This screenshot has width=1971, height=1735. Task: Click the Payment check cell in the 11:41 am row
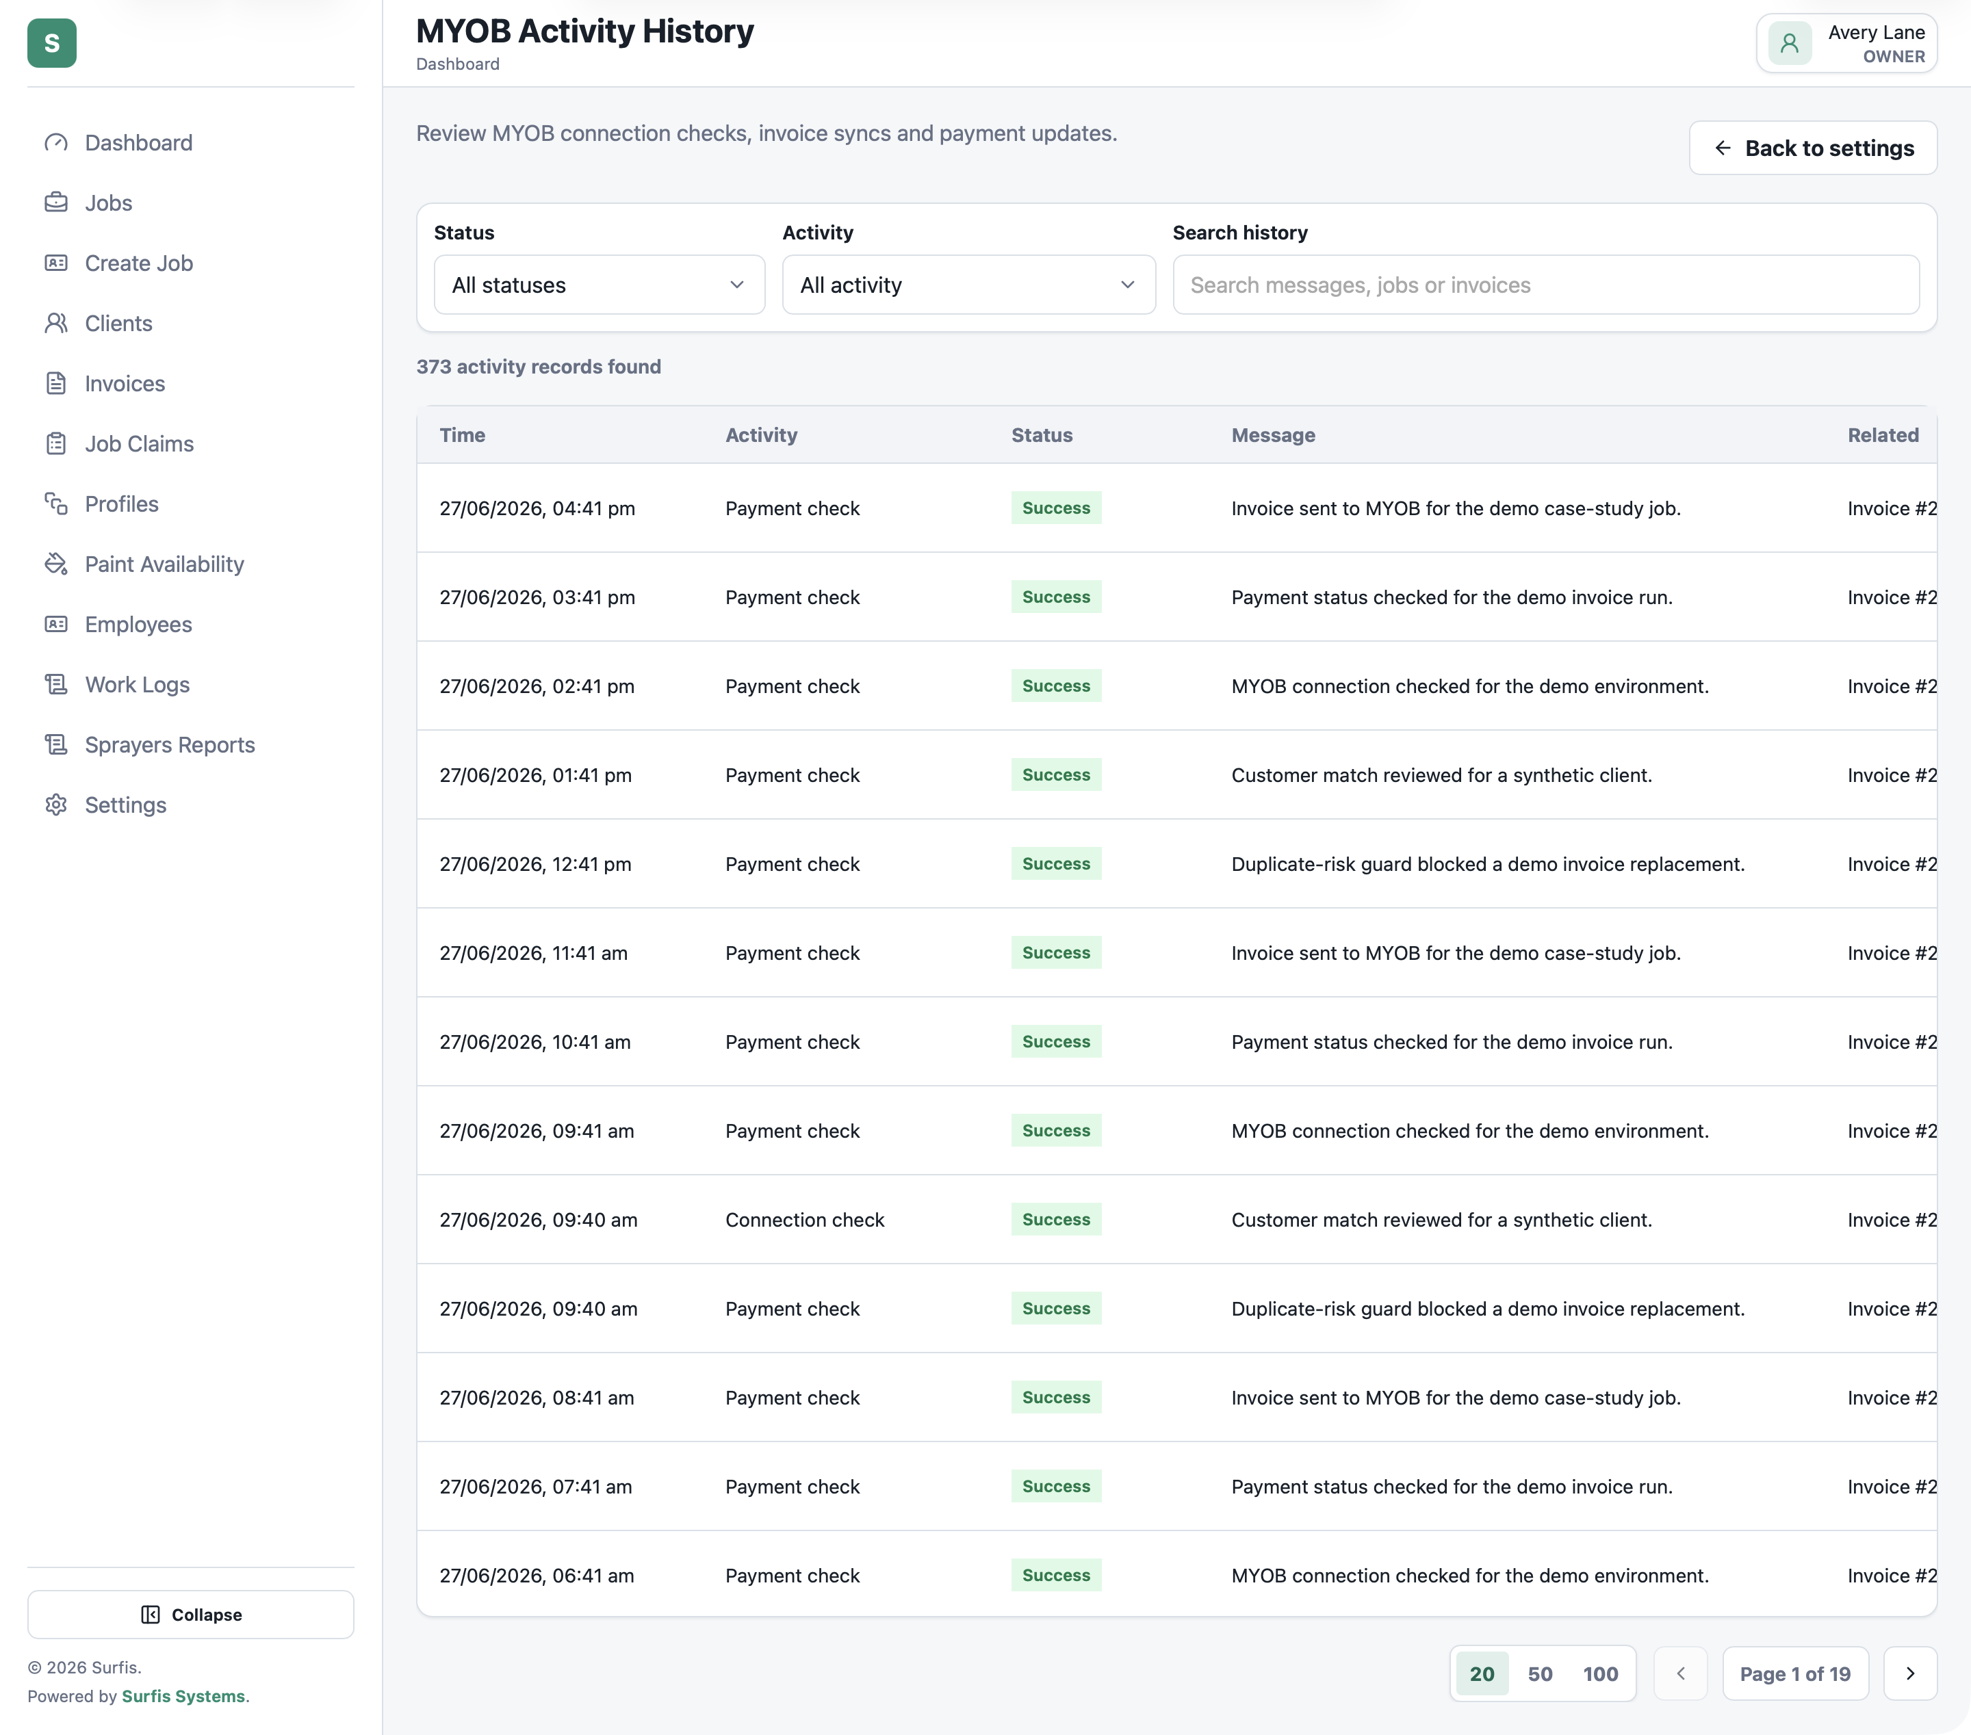792,952
